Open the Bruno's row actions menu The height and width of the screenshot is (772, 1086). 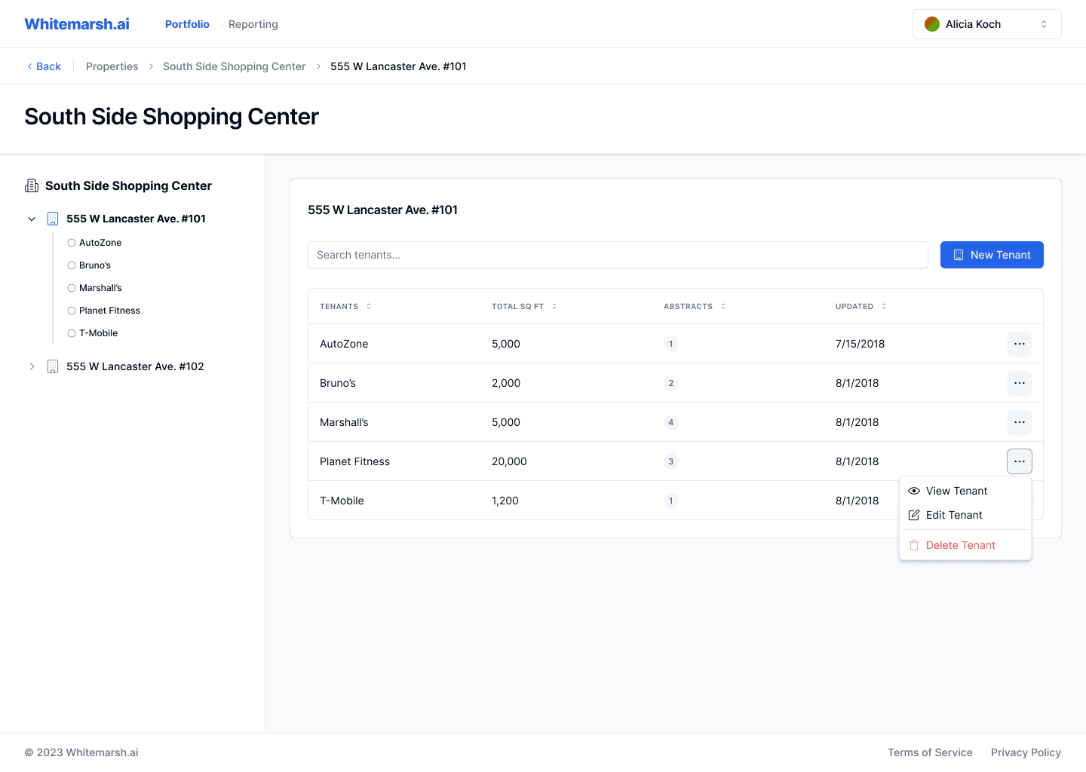1020,383
